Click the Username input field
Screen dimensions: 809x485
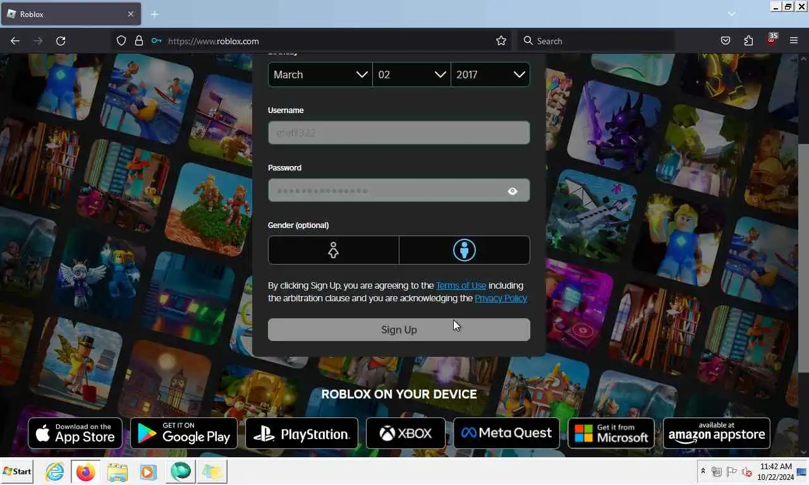(x=399, y=133)
